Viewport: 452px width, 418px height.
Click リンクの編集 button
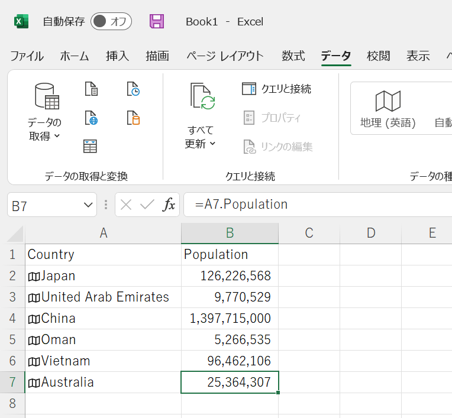click(x=278, y=147)
